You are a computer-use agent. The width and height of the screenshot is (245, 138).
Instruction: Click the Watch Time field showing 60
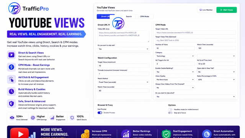(123, 90)
